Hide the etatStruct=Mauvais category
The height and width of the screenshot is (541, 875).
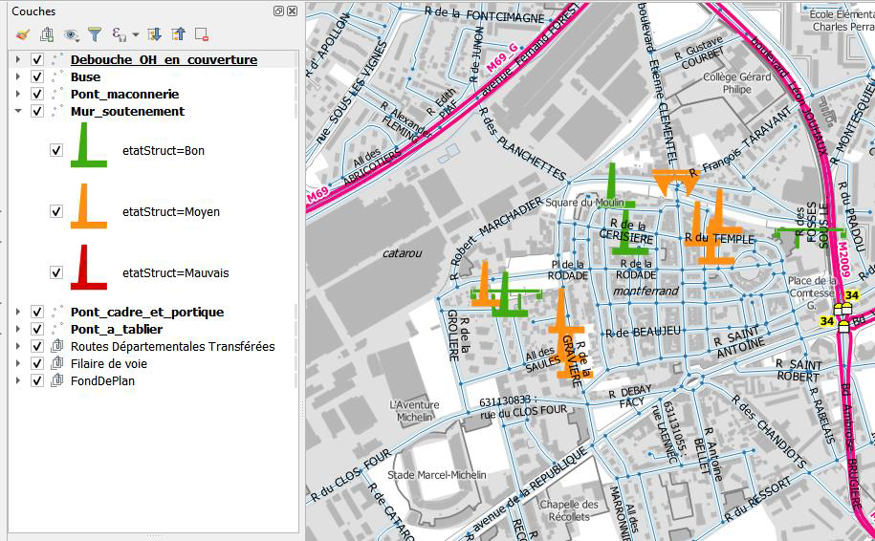[x=55, y=272]
